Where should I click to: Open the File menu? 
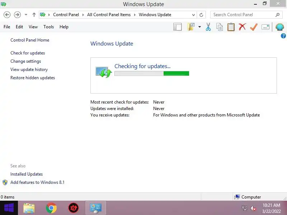click(7, 27)
